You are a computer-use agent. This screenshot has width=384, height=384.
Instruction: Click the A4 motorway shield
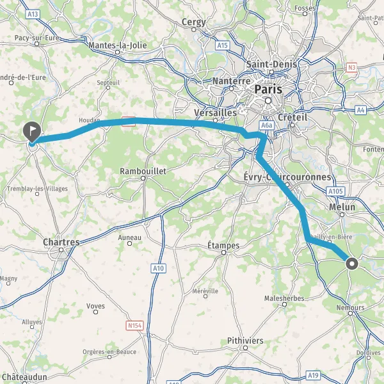(361, 110)
